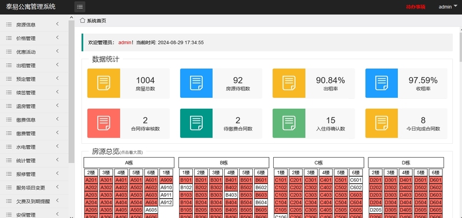This screenshot has width=462, height=218.
Task: Click vacant room C601
Action: click(x=356, y=180)
